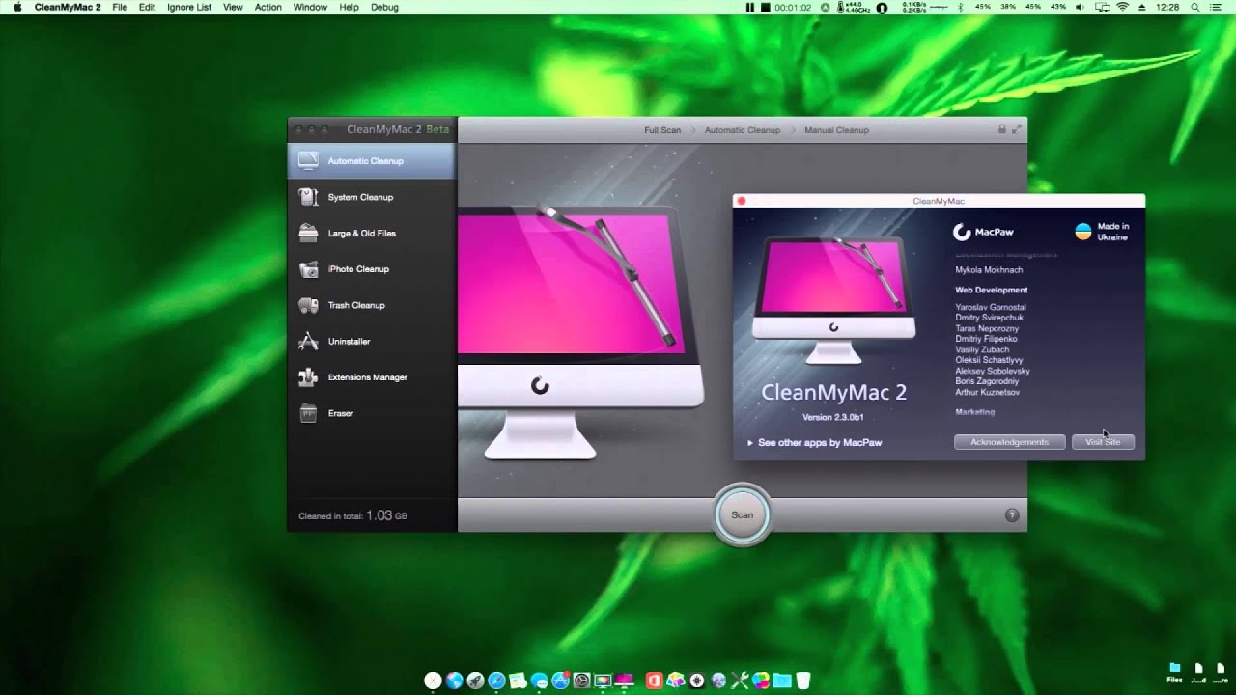The height and width of the screenshot is (695, 1236).
Task: Open CleanMyMac 2 application menu
Action: 68,7
